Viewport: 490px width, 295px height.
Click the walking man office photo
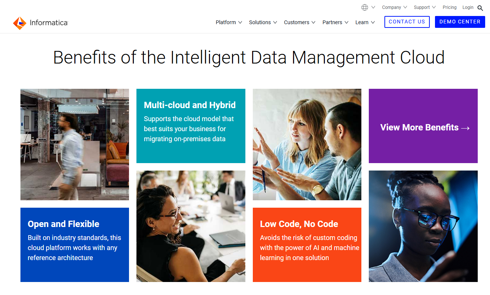pyautogui.click(x=75, y=144)
